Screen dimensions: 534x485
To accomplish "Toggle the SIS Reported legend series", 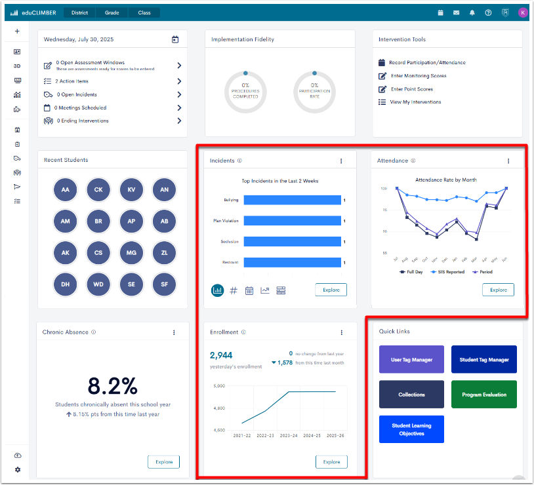I will (447, 272).
